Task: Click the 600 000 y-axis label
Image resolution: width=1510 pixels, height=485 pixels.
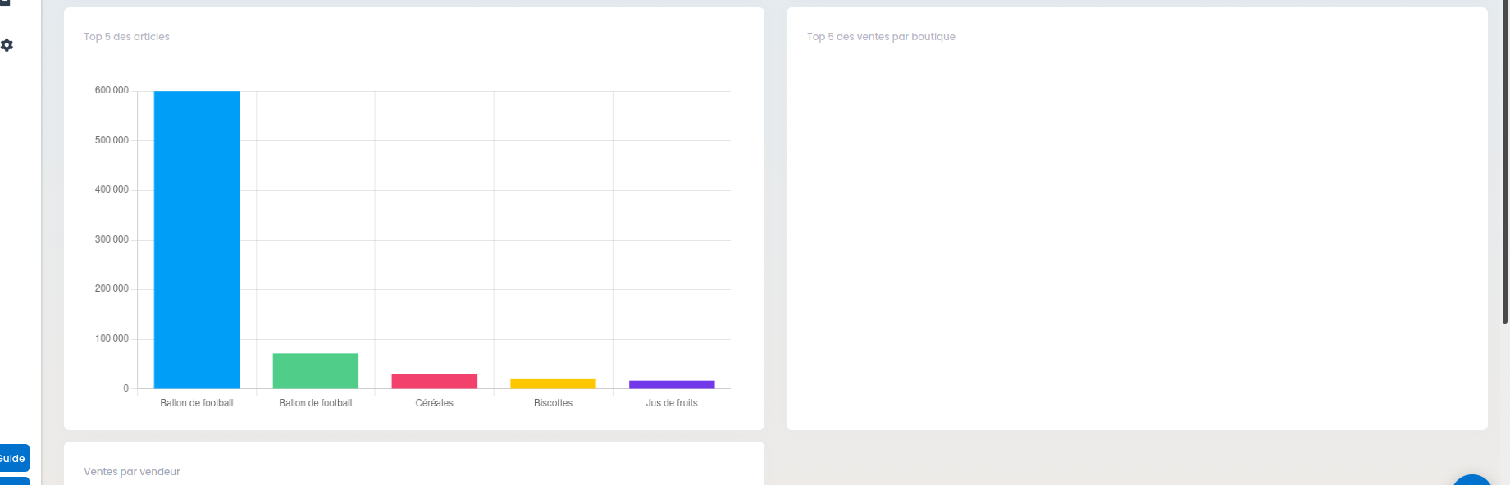Action: [x=112, y=90]
